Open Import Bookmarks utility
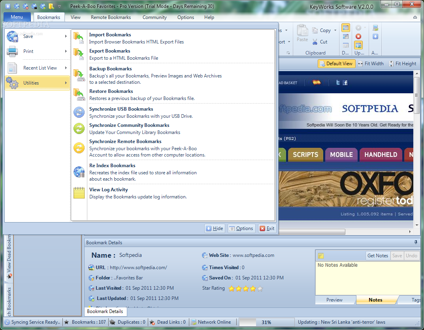Viewport: 424px width, 330px height. [173, 38]
